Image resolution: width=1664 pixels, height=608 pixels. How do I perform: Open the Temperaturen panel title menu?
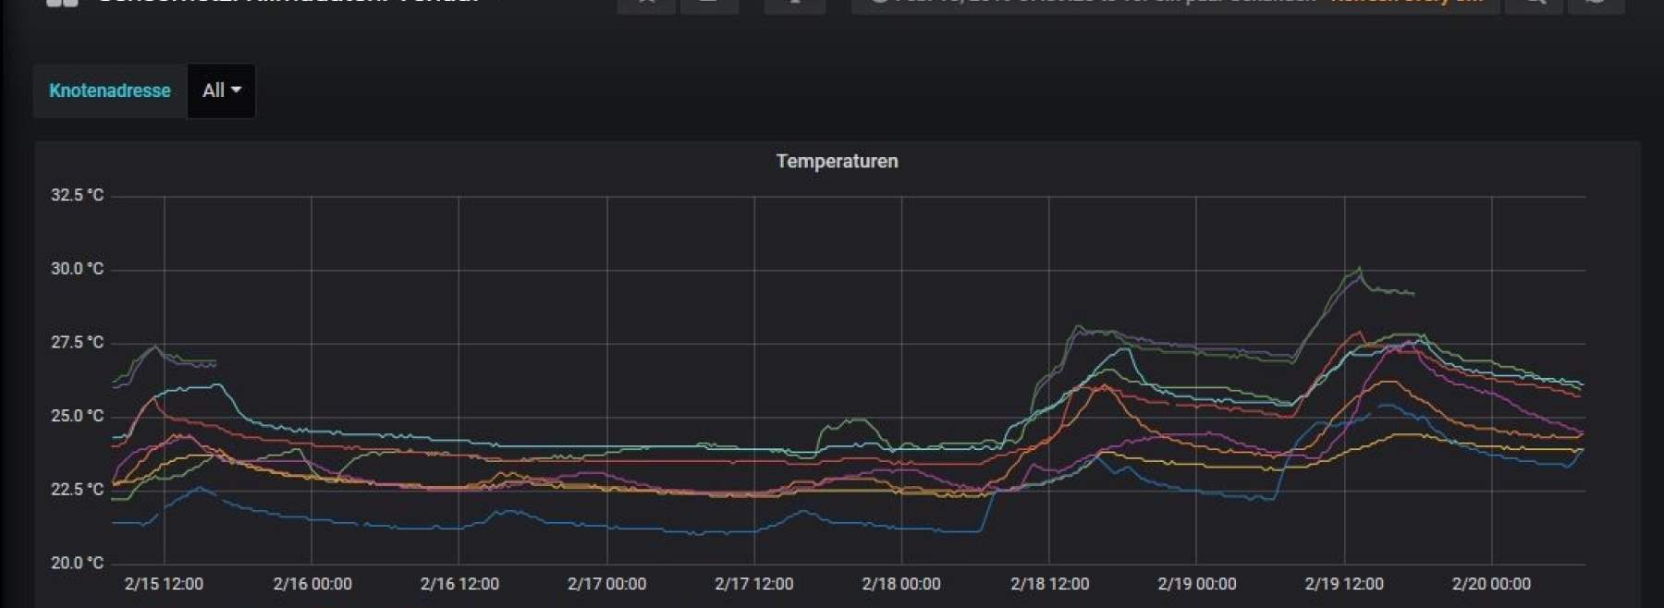837,161
